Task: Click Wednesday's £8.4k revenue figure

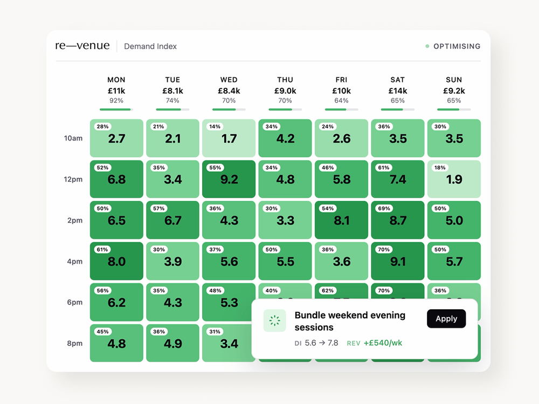Action: 229,90
